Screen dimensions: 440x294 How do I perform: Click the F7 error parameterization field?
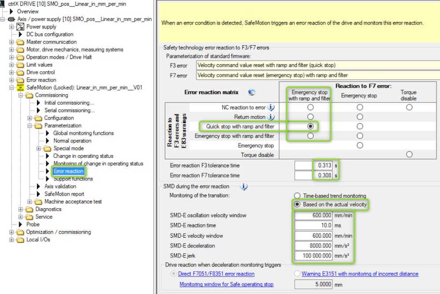[318, 75]
